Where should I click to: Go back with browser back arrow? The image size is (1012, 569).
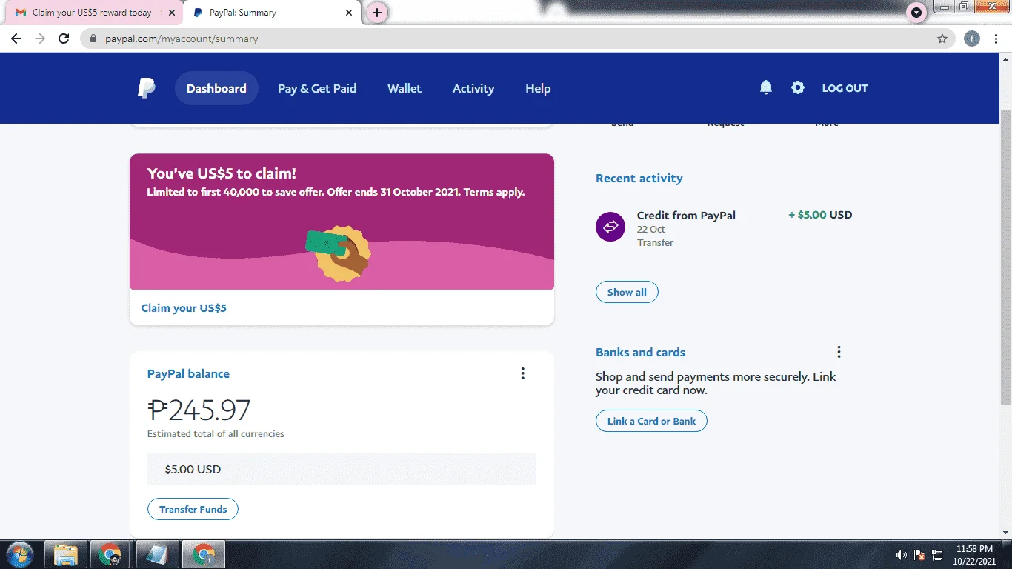16,39
